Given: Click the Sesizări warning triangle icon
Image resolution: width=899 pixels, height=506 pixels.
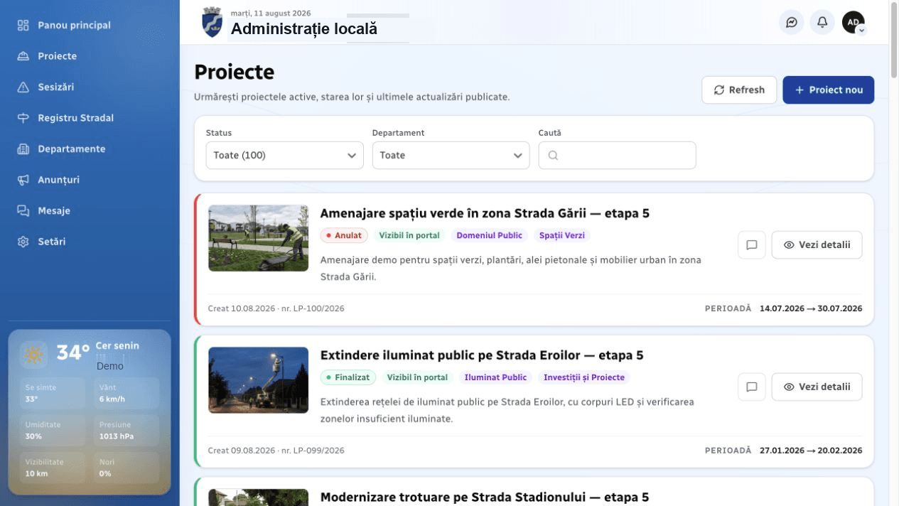Looking at the screenshot, I should coord(23,87).
